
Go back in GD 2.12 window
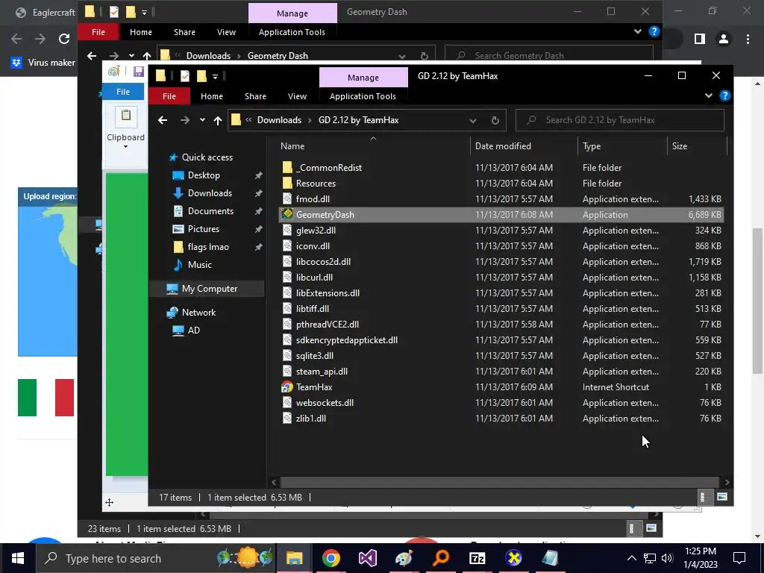pos(163,120)
